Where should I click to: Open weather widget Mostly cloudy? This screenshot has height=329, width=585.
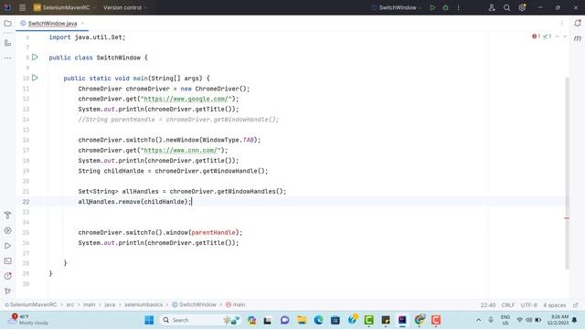pos(29,320)
